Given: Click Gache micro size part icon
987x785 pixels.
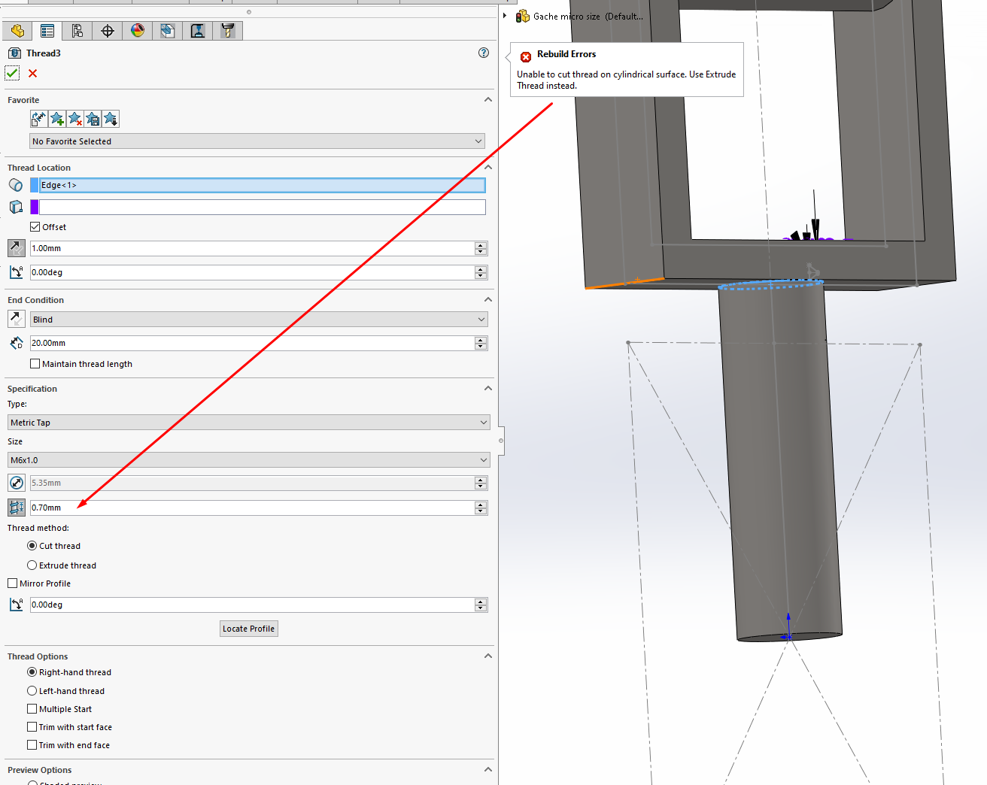Looking at the screenshot, I should [522, 16].
